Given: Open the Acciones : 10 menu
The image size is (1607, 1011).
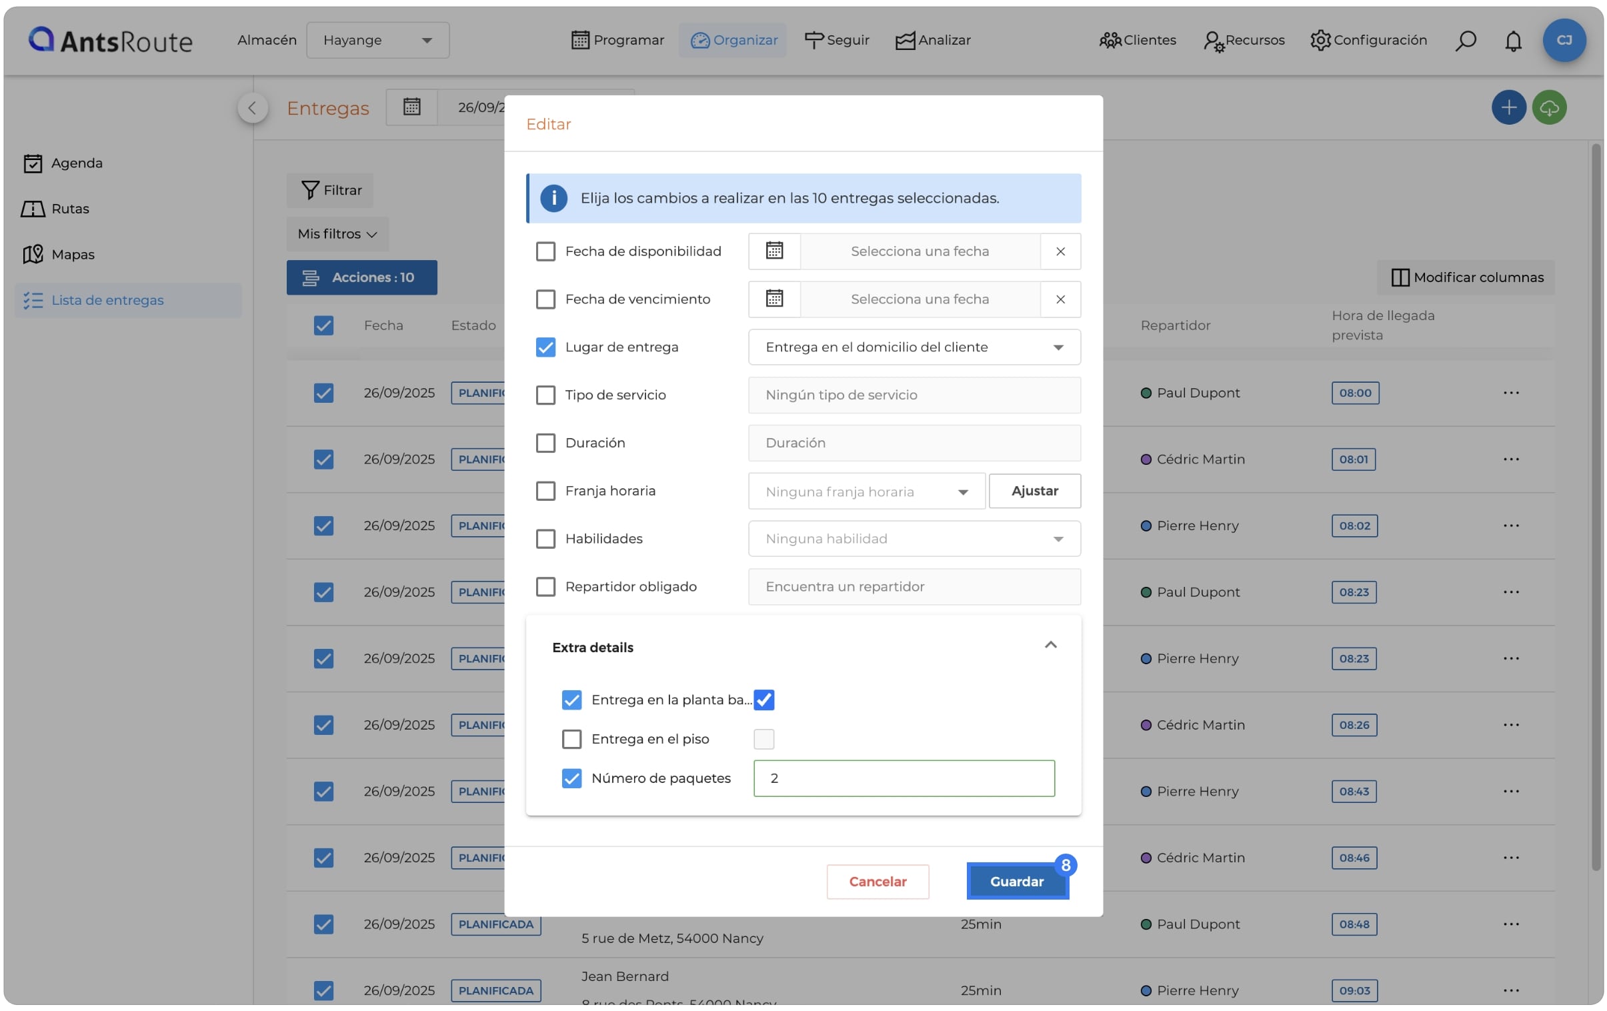Looking at the screenshot, I should [x=361, y=277].
